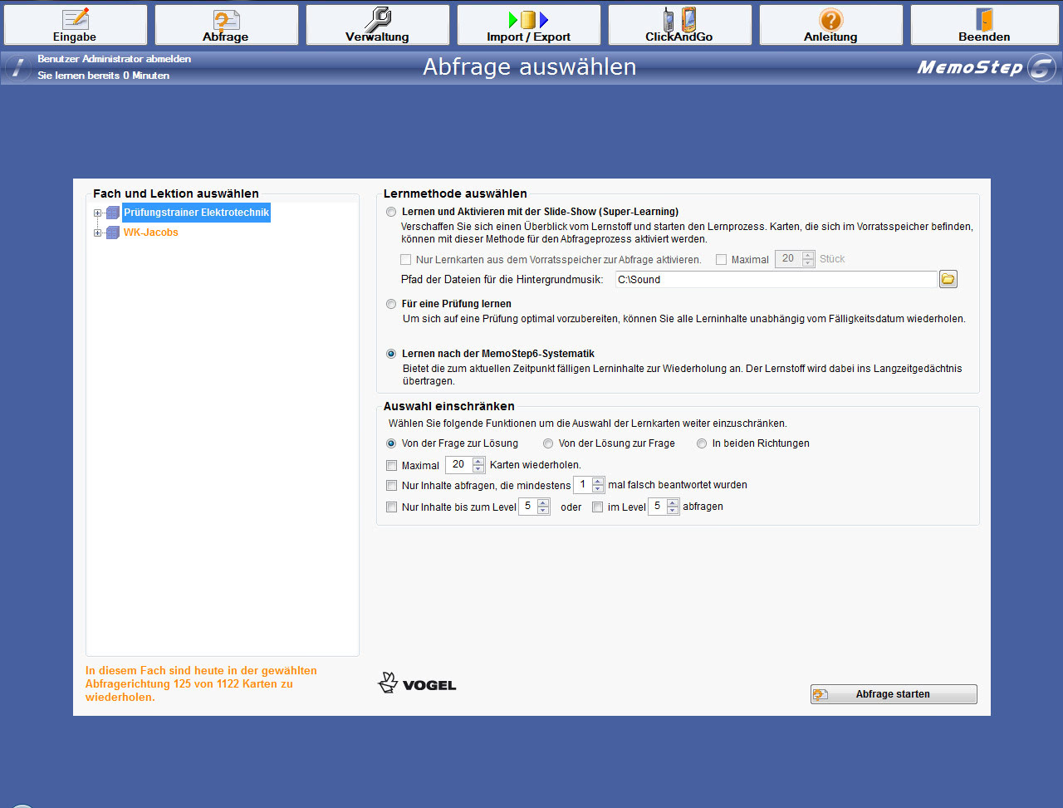
Task: Click the Beenden door icon
Action: point(984,19)
